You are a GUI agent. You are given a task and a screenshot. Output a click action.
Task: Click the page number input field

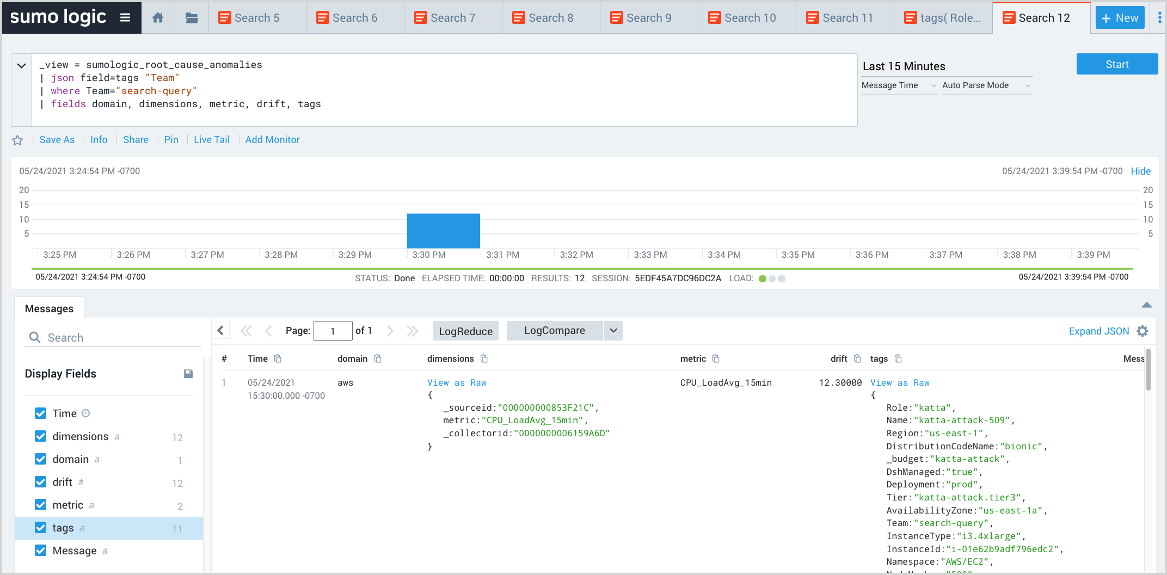333,331
